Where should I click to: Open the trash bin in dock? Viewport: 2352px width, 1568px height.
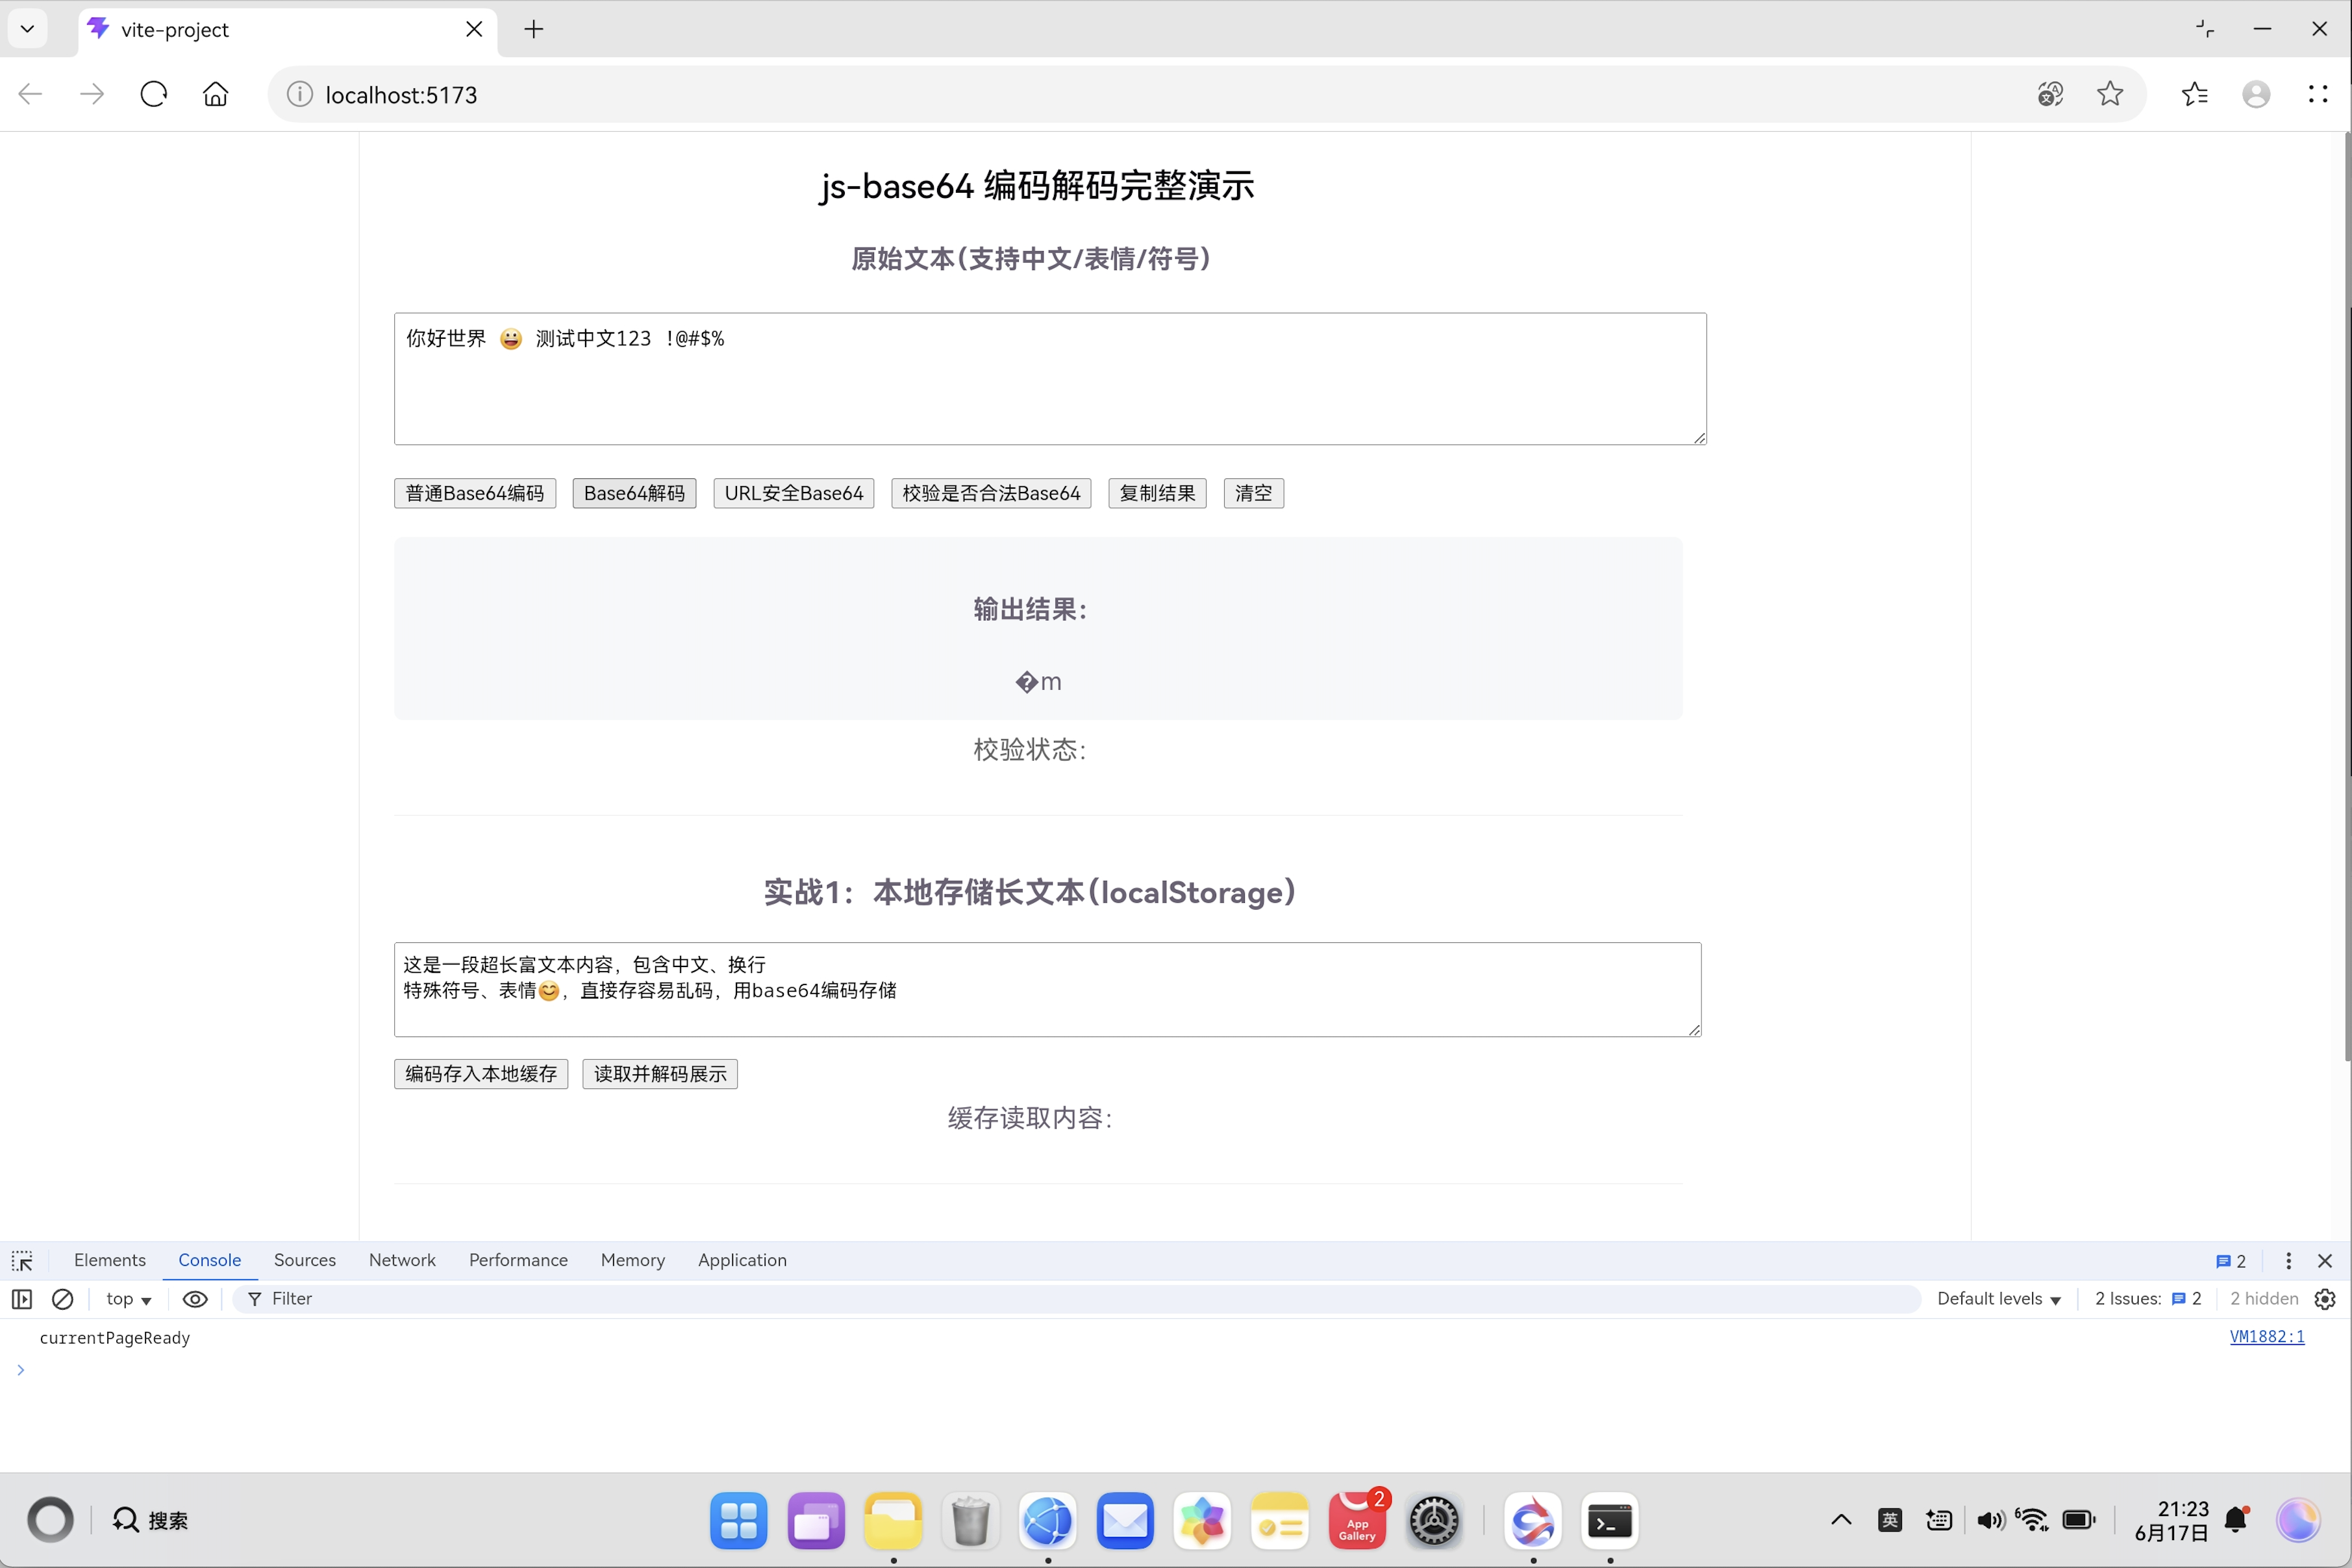pos(970,1521)
